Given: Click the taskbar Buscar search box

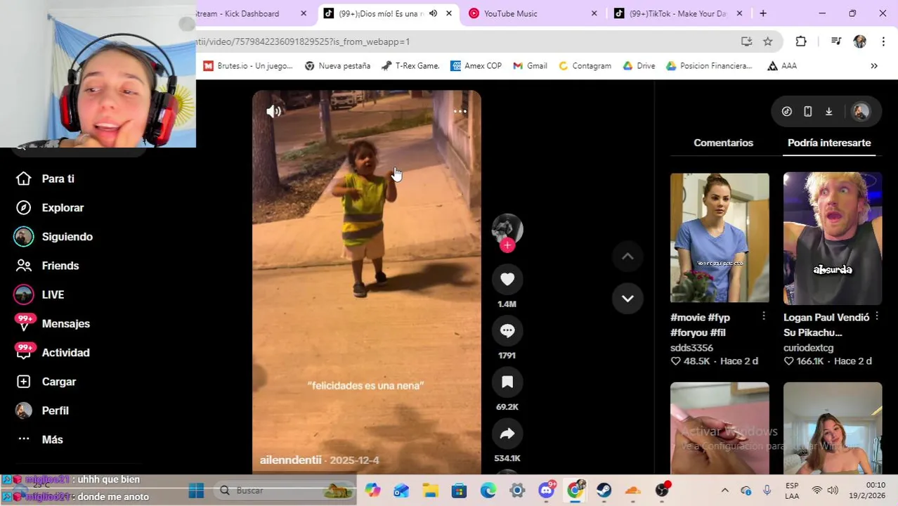Looking at the screenshot, I should tap(285, 491).
